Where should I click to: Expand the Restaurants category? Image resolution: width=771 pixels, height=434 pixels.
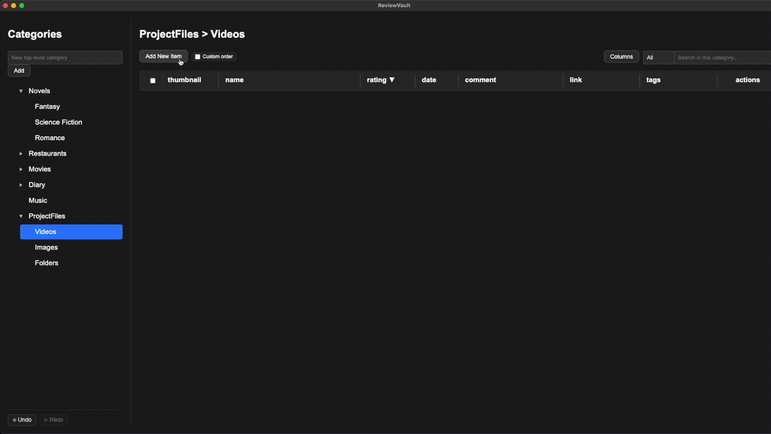coord(21,154)
